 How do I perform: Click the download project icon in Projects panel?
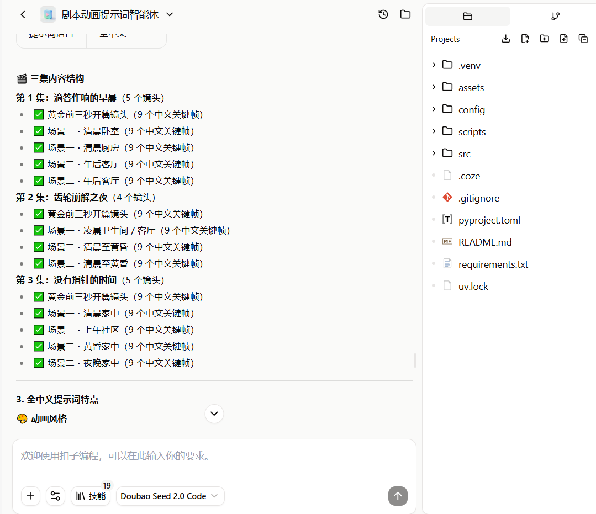tap(505, 39)
